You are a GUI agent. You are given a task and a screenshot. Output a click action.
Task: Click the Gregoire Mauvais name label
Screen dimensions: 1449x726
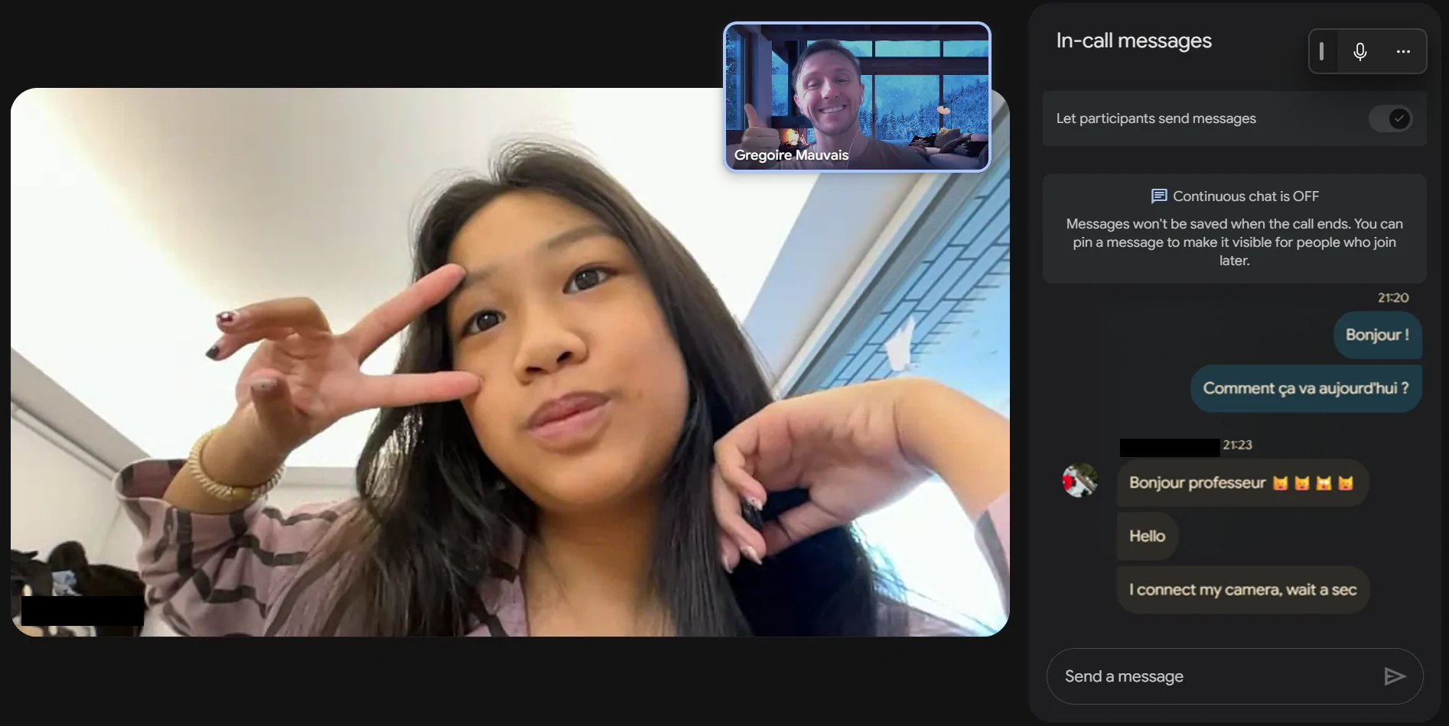click(791, 155)
